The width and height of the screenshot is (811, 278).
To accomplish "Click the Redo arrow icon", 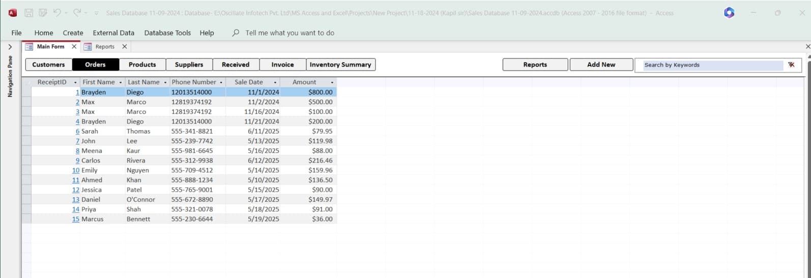I will coord(77,13).
